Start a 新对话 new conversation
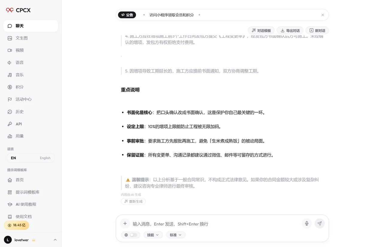 pos(317,31)
